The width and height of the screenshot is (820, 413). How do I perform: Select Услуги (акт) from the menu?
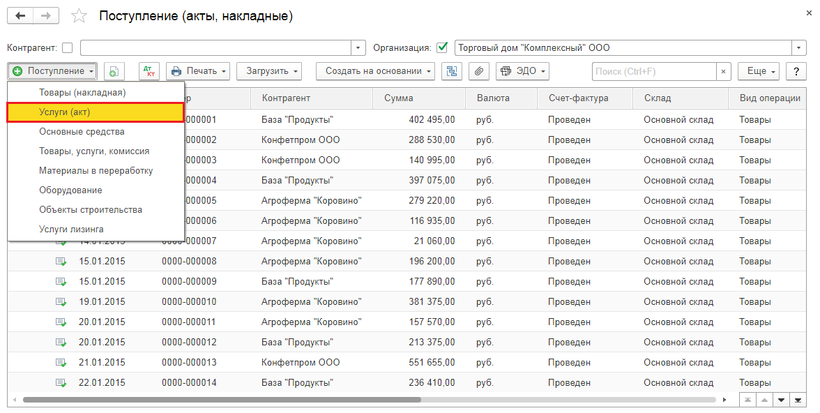tap(96, 112)
